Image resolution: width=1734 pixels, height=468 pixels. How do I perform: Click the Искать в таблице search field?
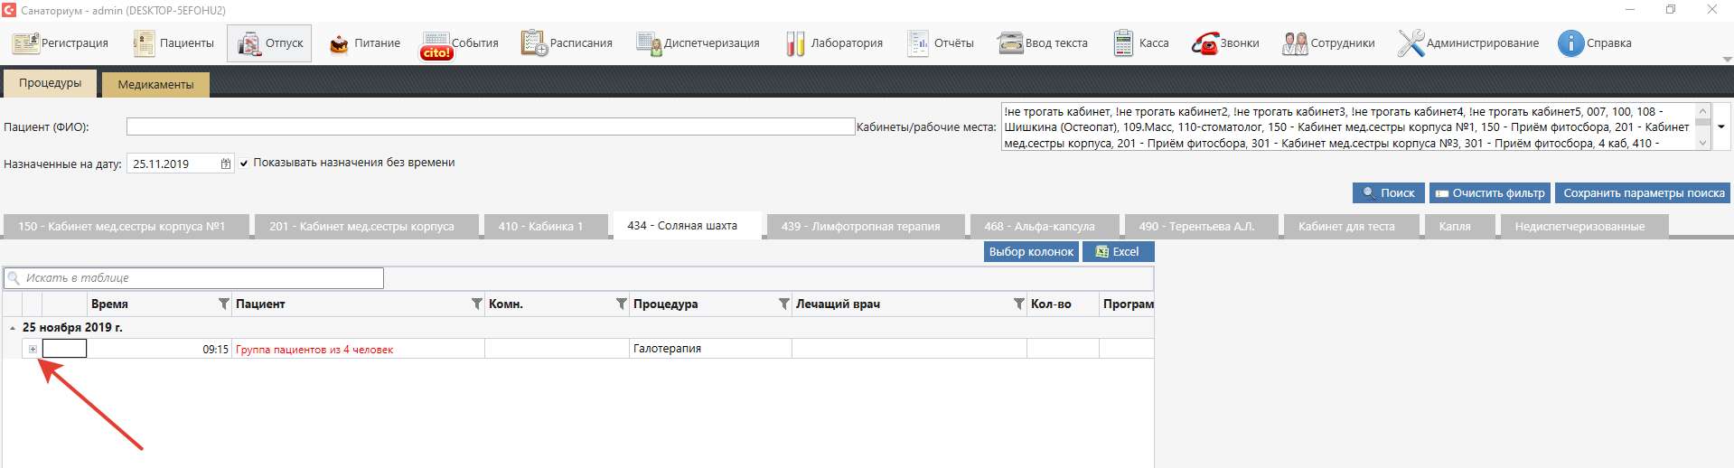(x=199, y=278)
